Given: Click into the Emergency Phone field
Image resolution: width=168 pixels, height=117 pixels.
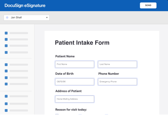Looking at the screenshot, I should coord(117,82).
